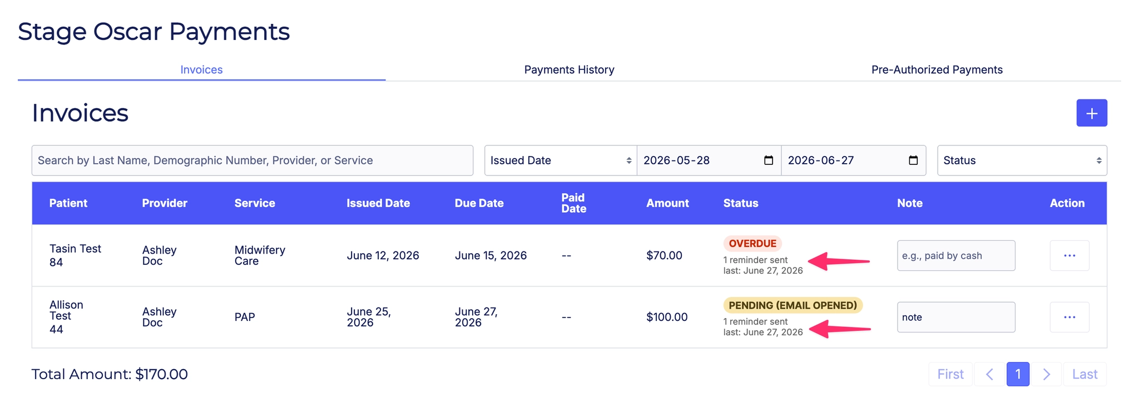Click the Issued Date column header
The width and height of the screenshot is (1139, 403).
pos(378,203)
